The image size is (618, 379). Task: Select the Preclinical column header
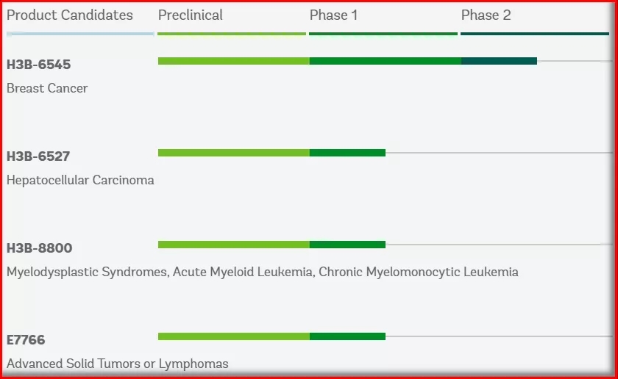191,15
